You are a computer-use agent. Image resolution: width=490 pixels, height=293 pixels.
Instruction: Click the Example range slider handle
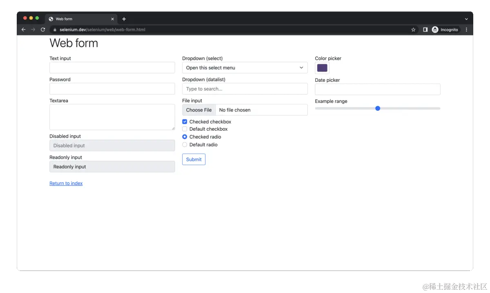pyautogui.click(x=378, y=108)
